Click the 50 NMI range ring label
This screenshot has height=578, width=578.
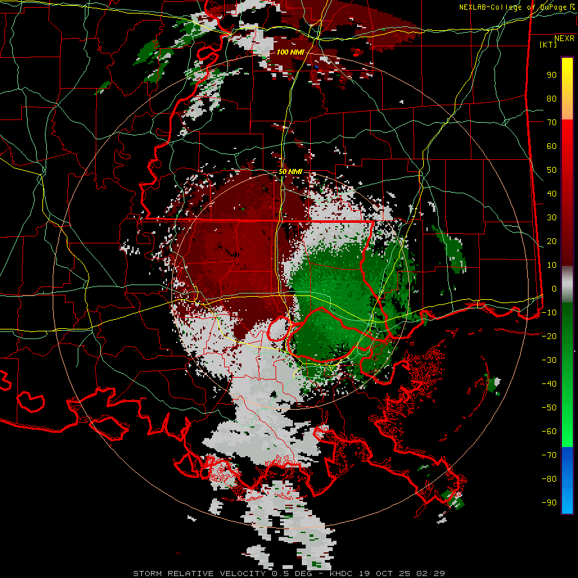(290, 171)
